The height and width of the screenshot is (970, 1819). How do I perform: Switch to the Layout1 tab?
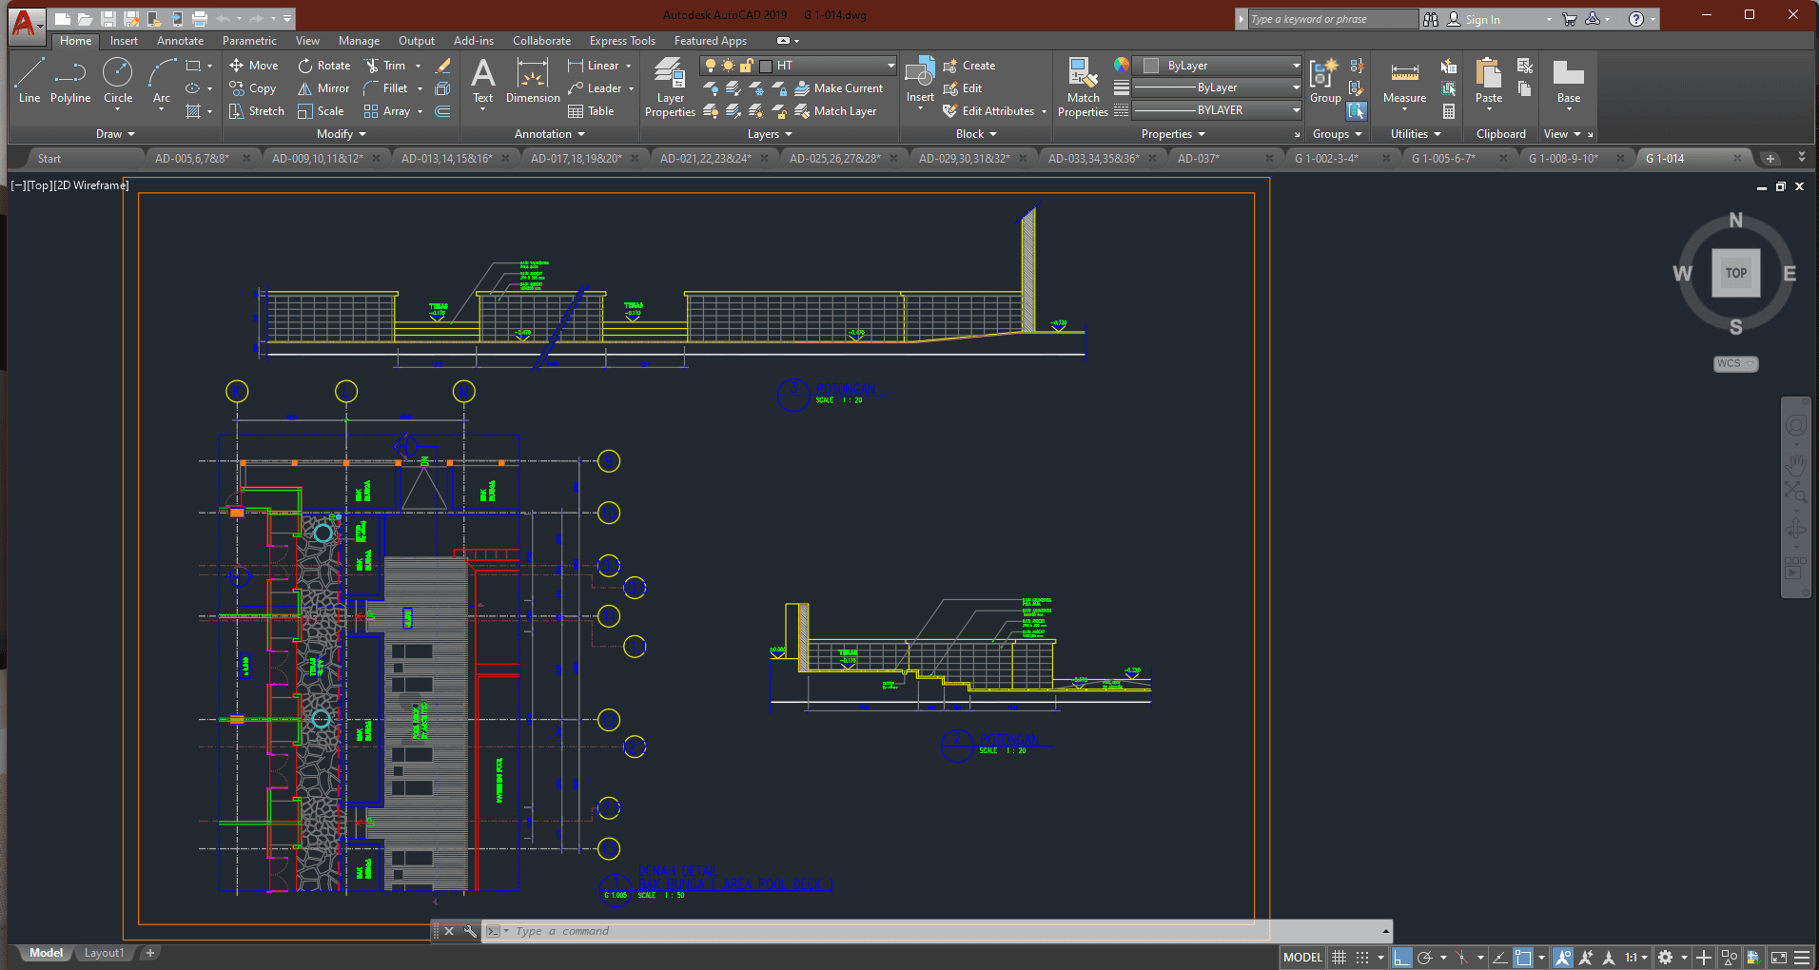104,953
